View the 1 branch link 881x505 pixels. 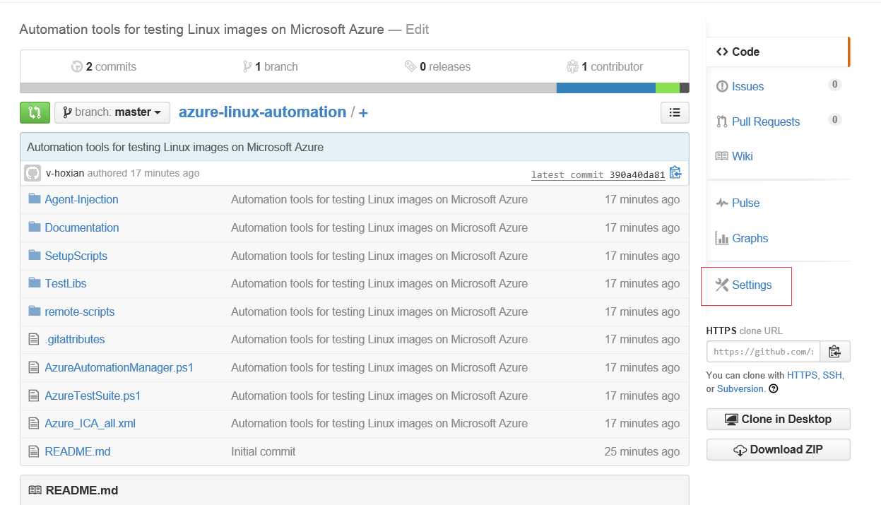click(270, 66)
